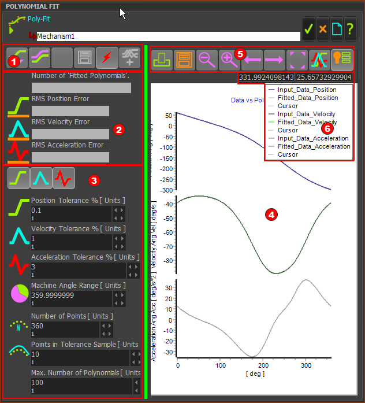
Task: Click the overlay curves graph button
Action: pos(319,60)
